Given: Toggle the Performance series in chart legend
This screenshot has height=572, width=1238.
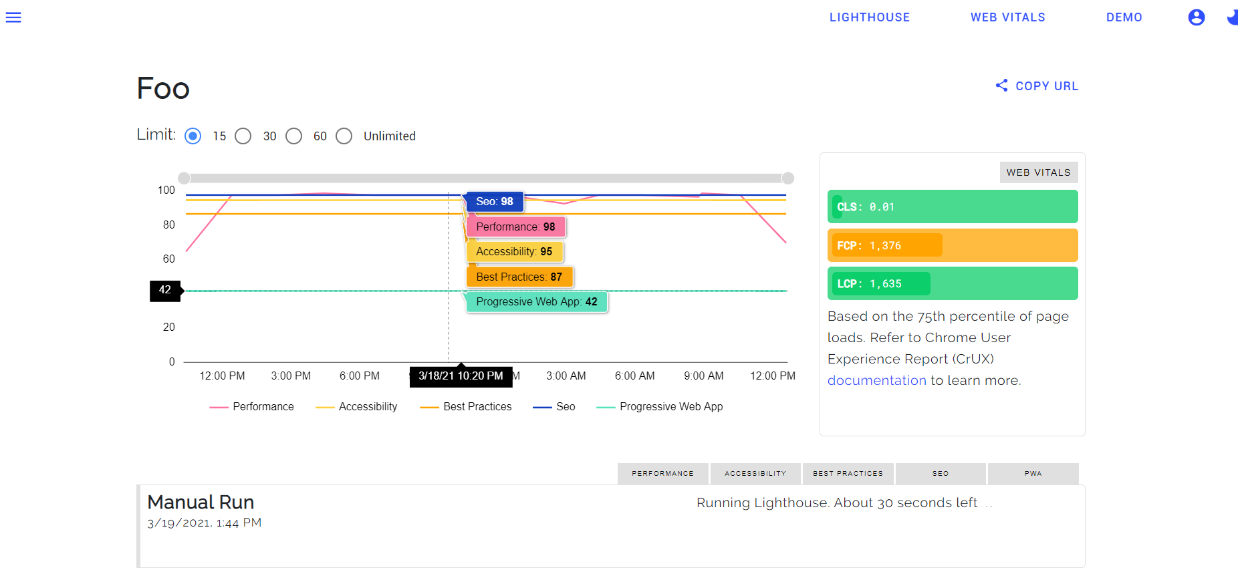Looking at the screenshot, I should (x=252, y=406).
